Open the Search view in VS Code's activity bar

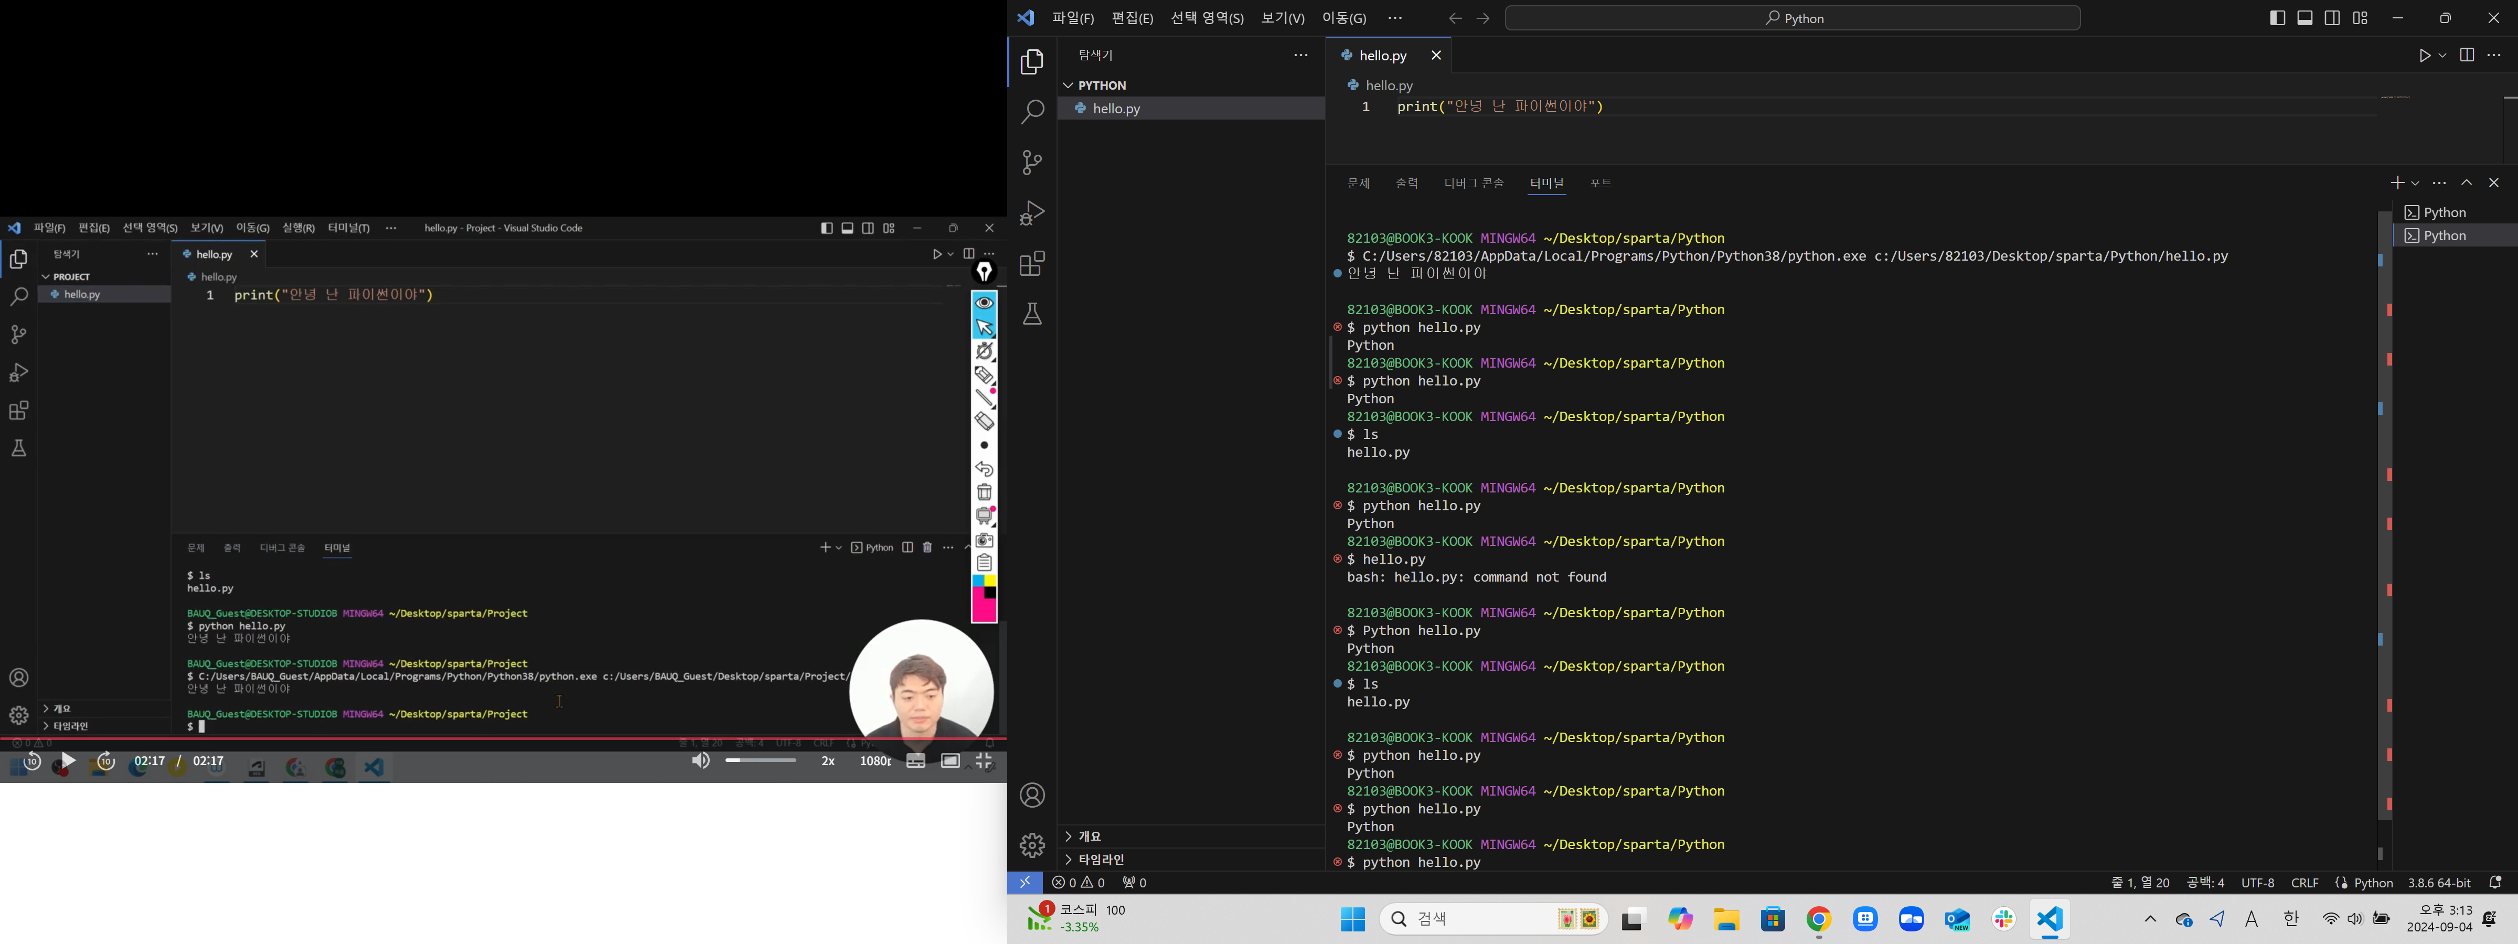[1032, 112]
